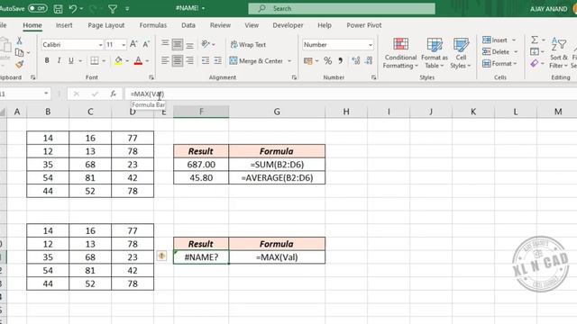Cut selection with the scissors icon
This screenshot has height=324, width=577.
point(19,40)
